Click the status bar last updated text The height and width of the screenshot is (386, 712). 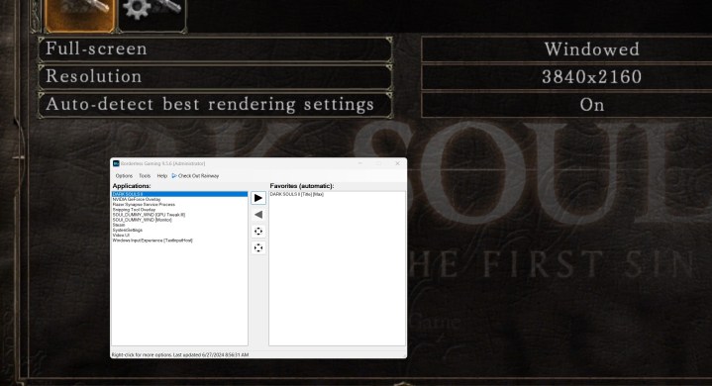click(180, 354)
